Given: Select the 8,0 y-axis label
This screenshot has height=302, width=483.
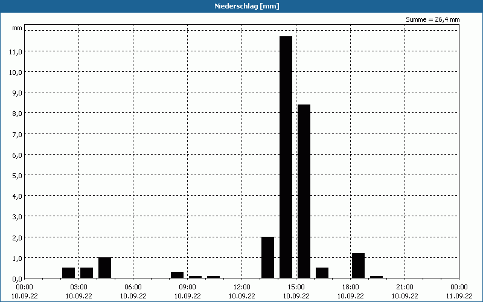Looking at the screenshot, I should click(17, 114).
